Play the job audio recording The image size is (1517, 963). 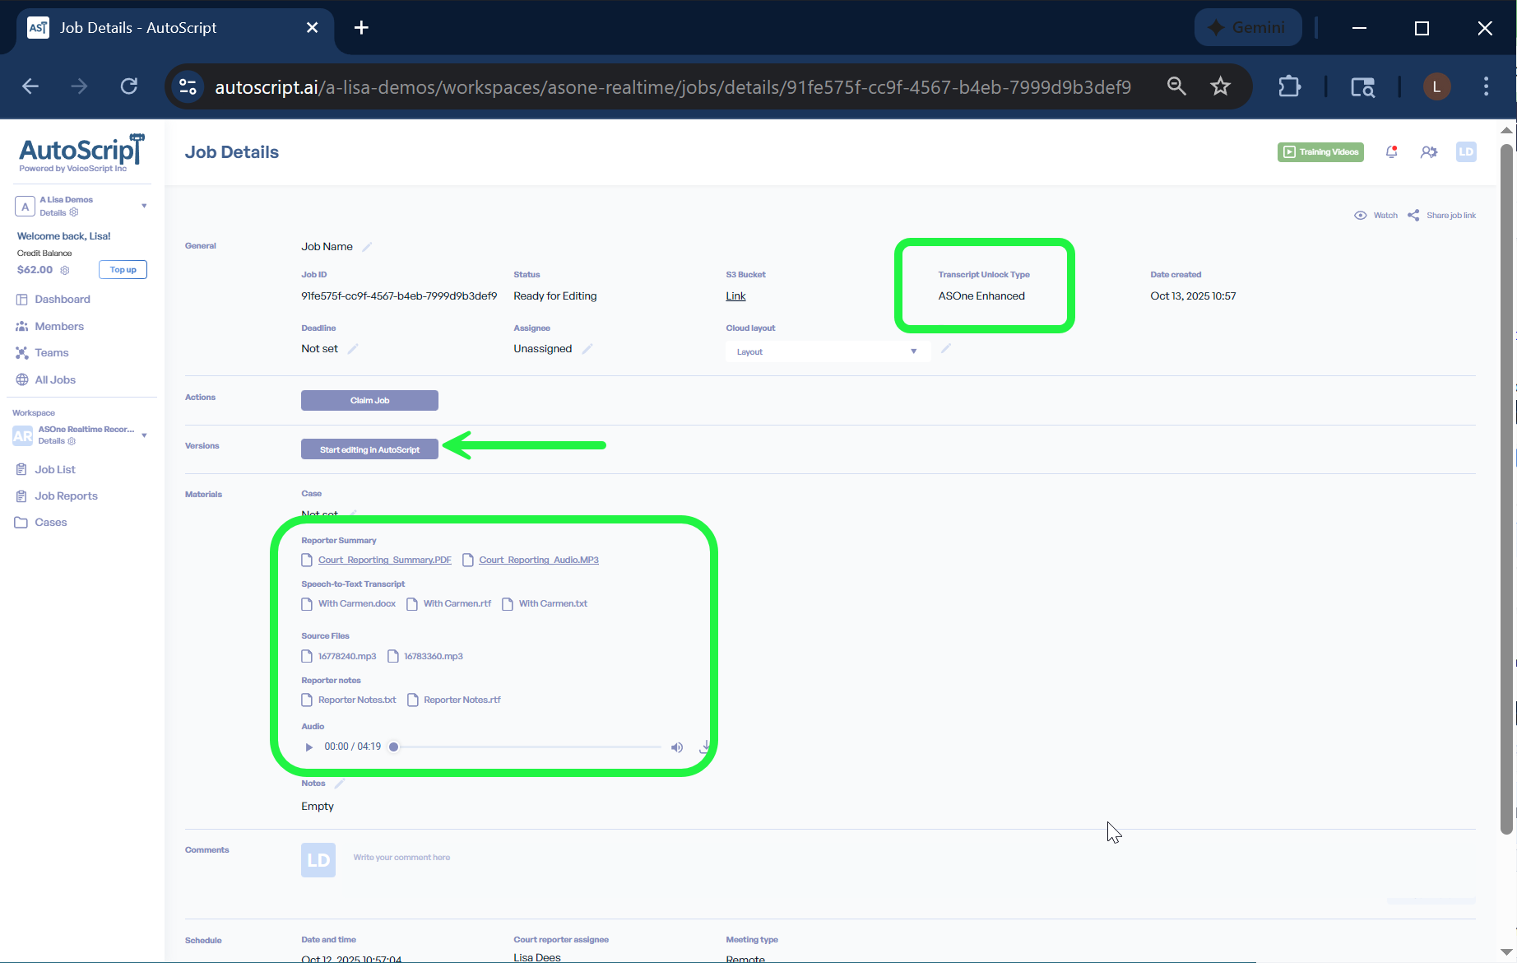click(309, 747)
